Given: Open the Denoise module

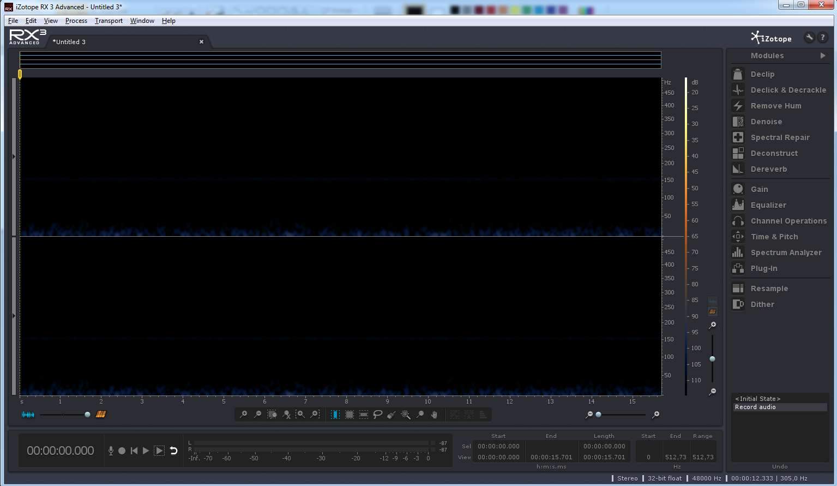Looking at the screenshot, I should (766, 122).
